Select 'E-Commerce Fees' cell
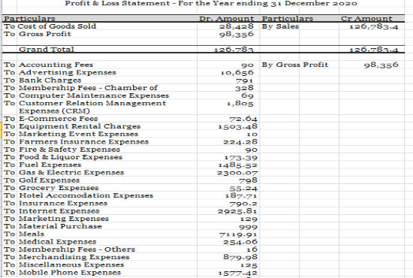The image size is (413, 278). click(x=59, y=119)
